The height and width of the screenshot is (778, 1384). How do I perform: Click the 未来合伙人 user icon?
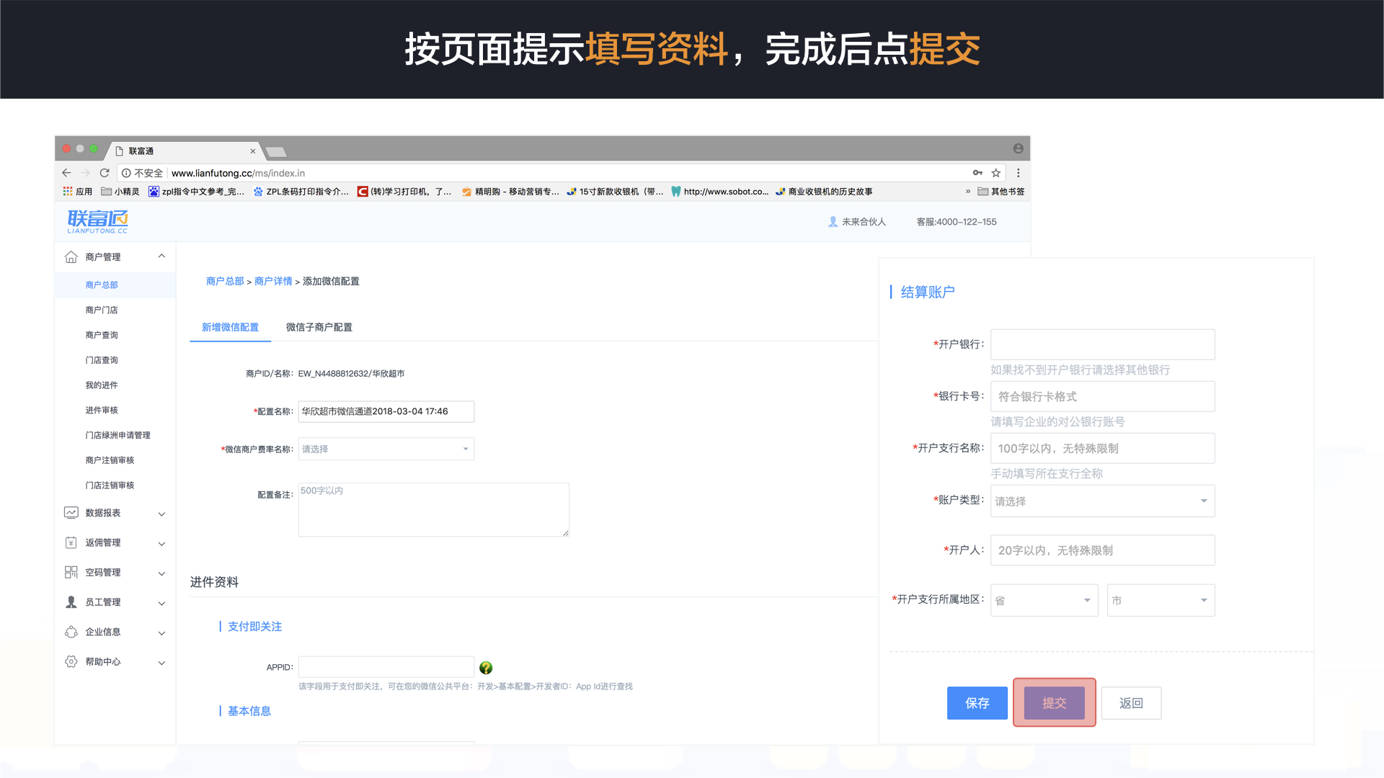pyautogui.click(x=833, y=222)
